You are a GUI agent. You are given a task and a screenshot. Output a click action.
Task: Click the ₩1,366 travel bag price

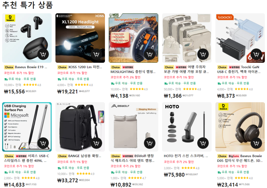(172, 96)
